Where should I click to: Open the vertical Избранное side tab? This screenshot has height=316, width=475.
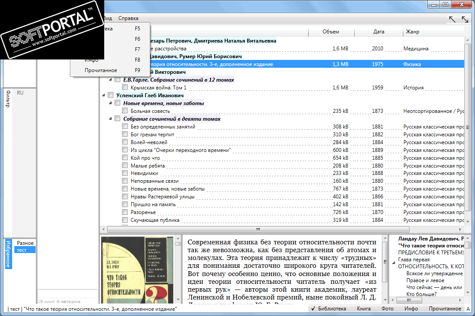[x=8, y=254]
